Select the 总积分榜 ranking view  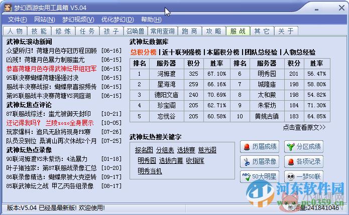point(143,52)
